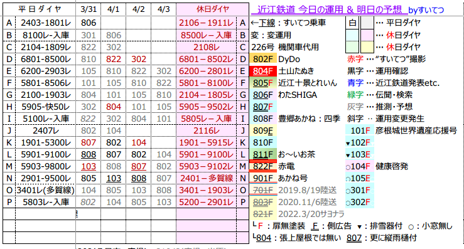Click the 6200－2801レ holiday cell
Viewport: 464px width, 249px height.
coord(206,71)
